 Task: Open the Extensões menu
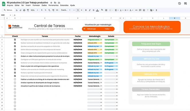pyautogui.click(x=64, y=5)
